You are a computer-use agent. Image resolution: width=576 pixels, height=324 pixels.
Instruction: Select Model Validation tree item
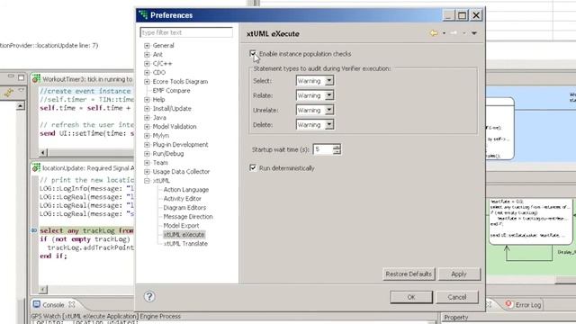(175, 127)
